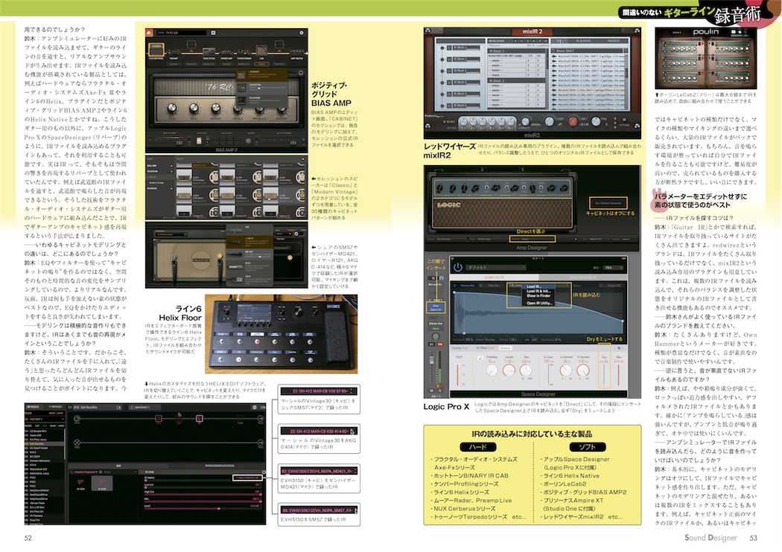
Task: Click the IR Select value field in HELIX EDIT
Action: (x=247, y=478)
